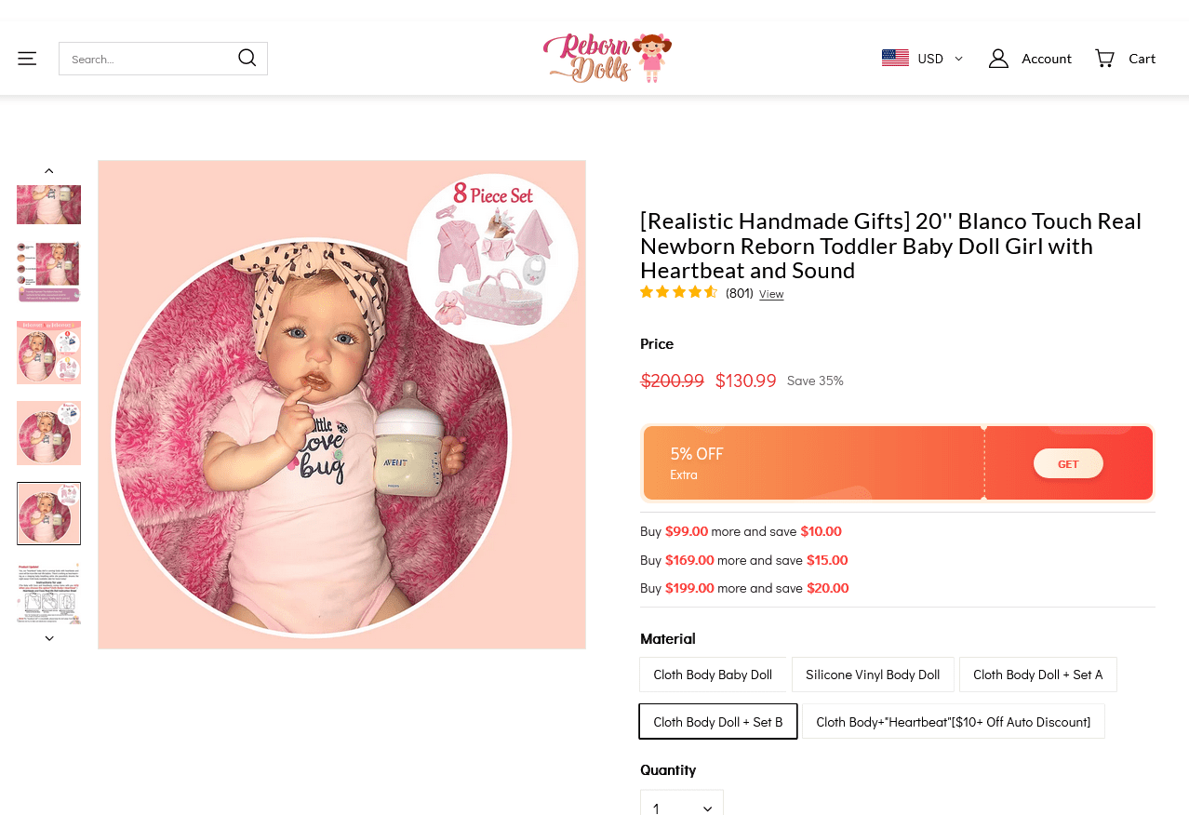Click the downward arrow below image thumbnails
This screenshot has height=815, width=1189.
[x=48, y=637]
